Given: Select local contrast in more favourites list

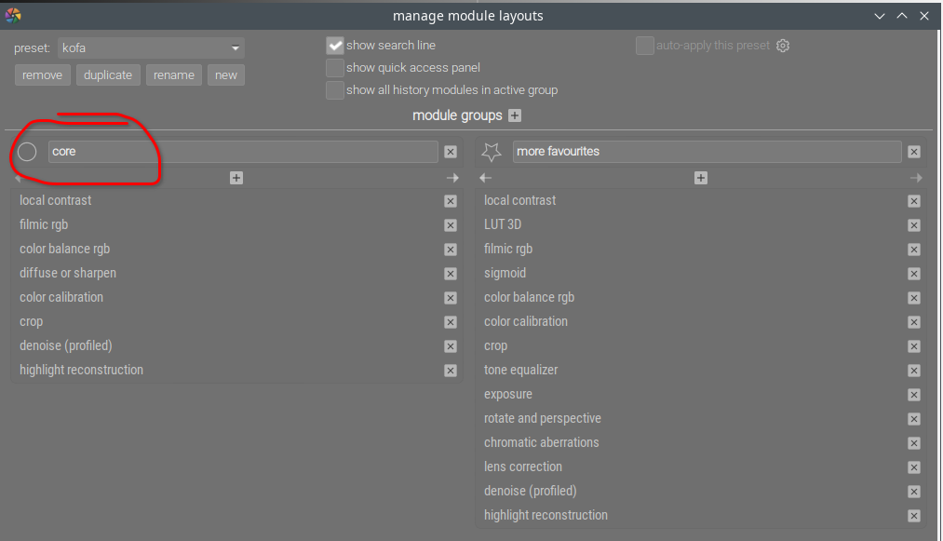Looking at the screenshot, I should point(520,201).
